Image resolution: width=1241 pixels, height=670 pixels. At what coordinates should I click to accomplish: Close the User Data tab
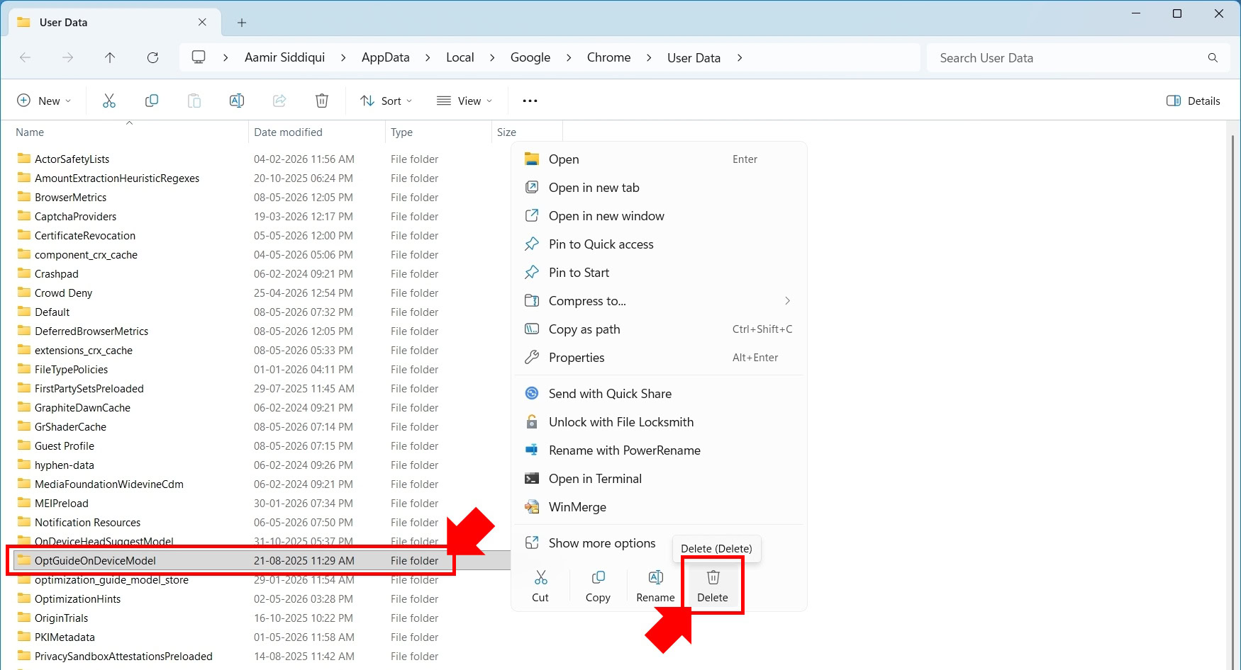coord(202,22)
